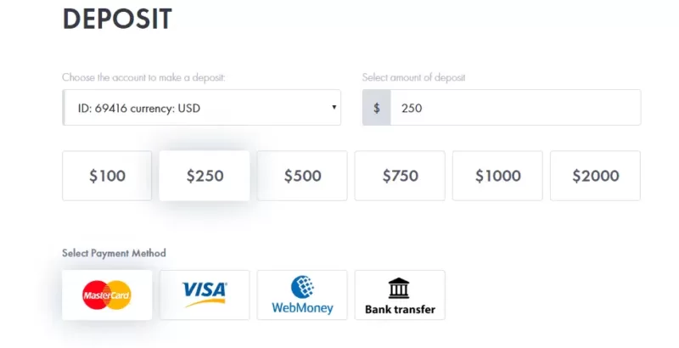The width and height of the screenshot is (679, 348).
Task: Click 'Choose the account to make a deposit' label
Action: click(143, 77)
